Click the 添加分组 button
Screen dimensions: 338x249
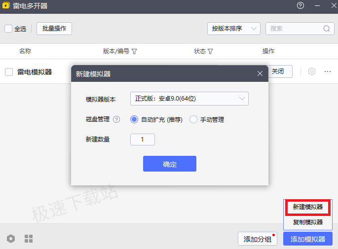(258, 239)
